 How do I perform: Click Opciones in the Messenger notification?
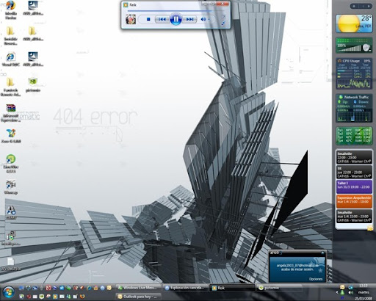click(x=316, y=279)
